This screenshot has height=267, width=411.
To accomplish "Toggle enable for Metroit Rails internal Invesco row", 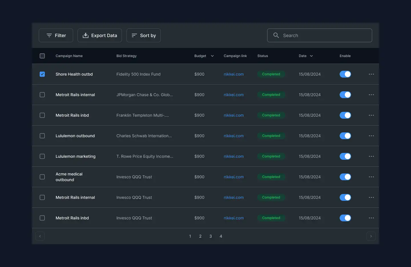I will (345, 197).
